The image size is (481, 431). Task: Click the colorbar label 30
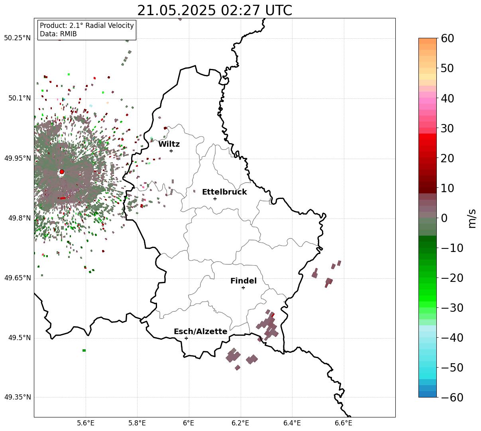coord(448,128)
